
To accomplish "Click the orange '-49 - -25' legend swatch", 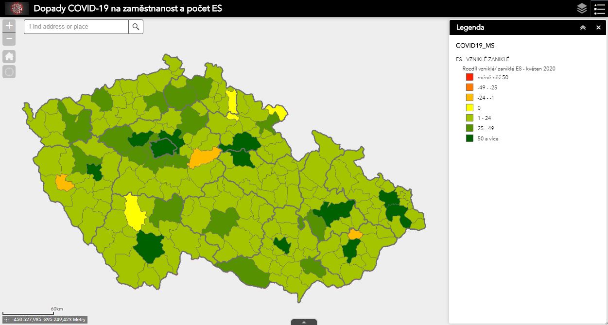I will 469,87.
